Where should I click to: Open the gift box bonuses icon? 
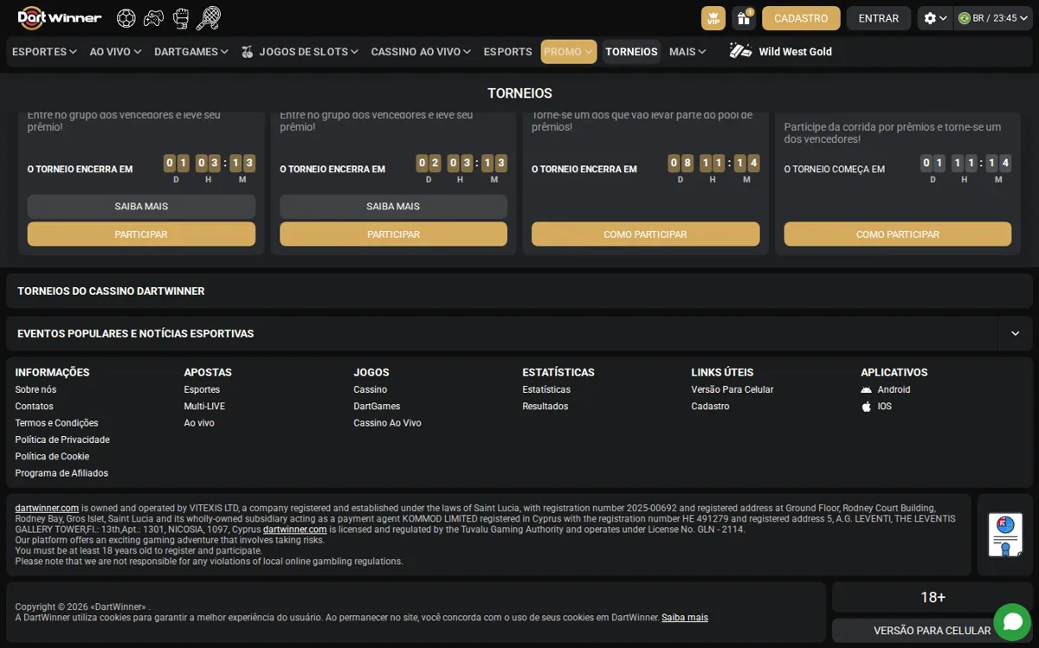coord(744,18)
